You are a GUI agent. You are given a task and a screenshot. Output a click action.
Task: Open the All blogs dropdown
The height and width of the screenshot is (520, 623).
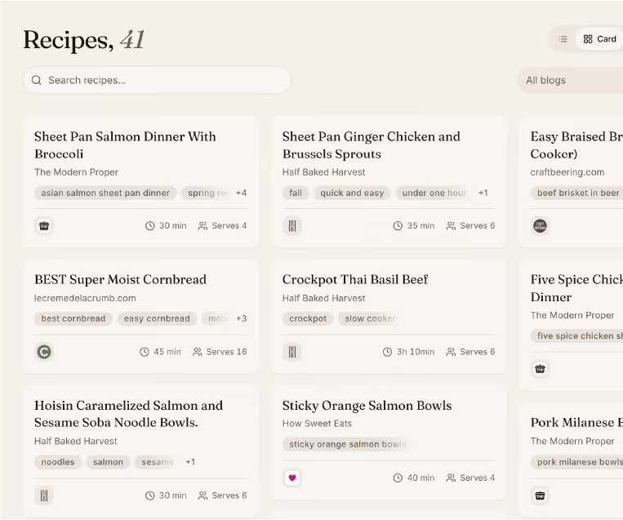pos(570,80)
